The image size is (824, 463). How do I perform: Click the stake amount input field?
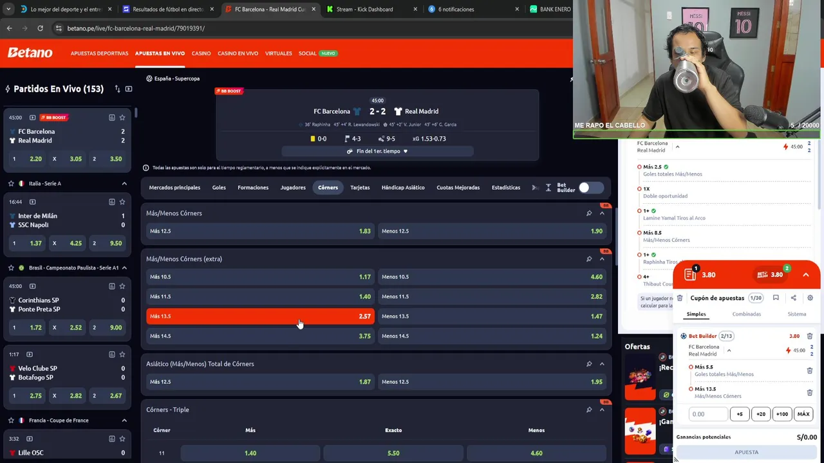(707, 414)
